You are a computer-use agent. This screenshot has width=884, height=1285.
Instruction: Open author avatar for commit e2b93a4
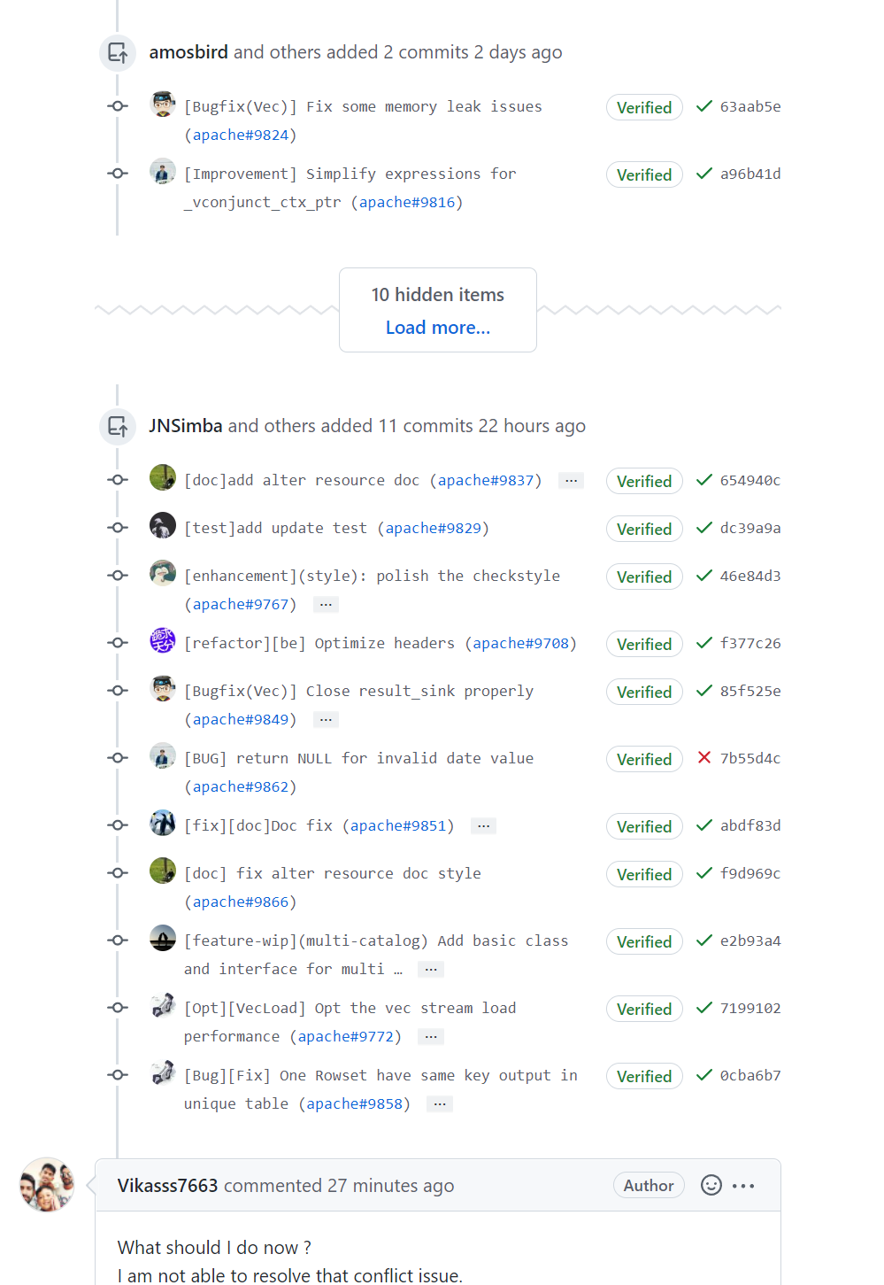point(163,938)
